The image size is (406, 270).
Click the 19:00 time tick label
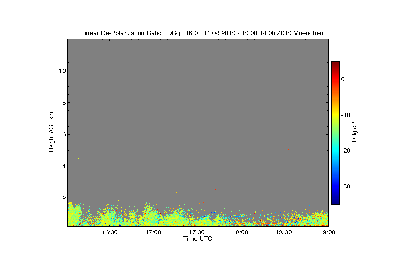click(x=327, y=232)
